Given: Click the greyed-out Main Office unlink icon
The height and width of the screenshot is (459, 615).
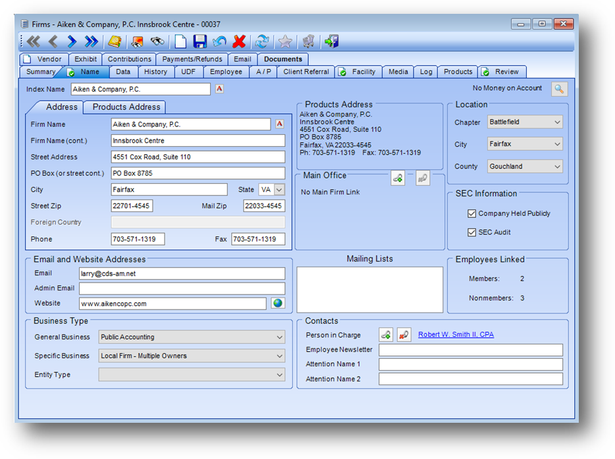Looking at the screenshot, I should pyautogui.click(x=423, y=178).
